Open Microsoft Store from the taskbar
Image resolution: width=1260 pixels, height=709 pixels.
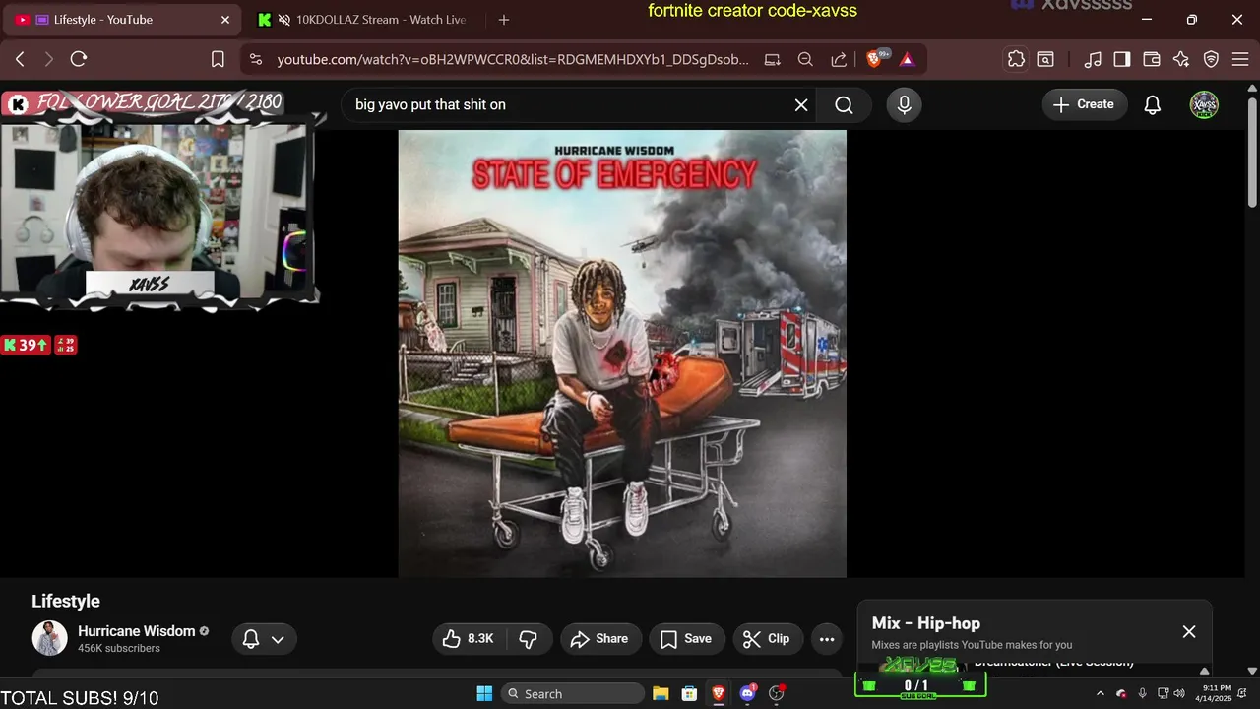[x=689, y=693]
